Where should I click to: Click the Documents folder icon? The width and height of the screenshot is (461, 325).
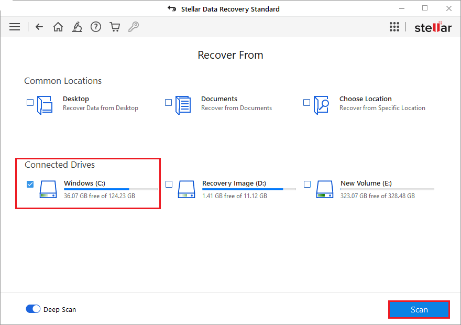183,105
